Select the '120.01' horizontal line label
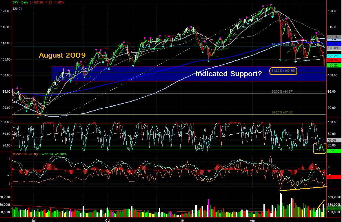 [17, 9]
